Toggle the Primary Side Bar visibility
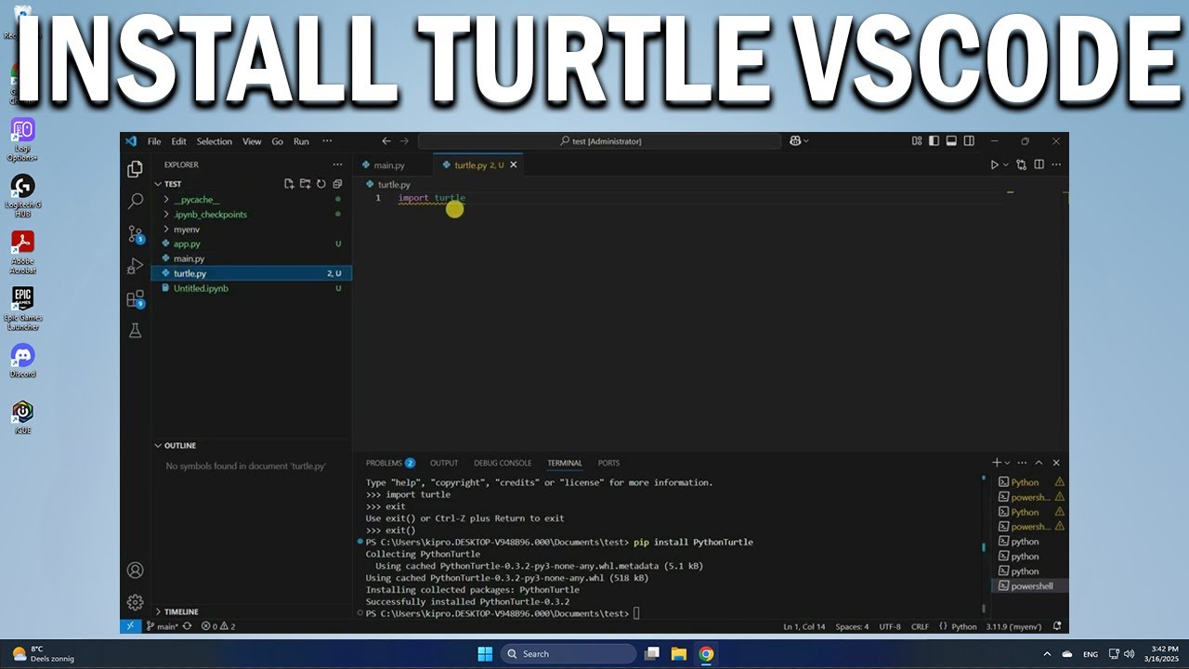Screen dimensions: 1189x669 click(934, 141)
